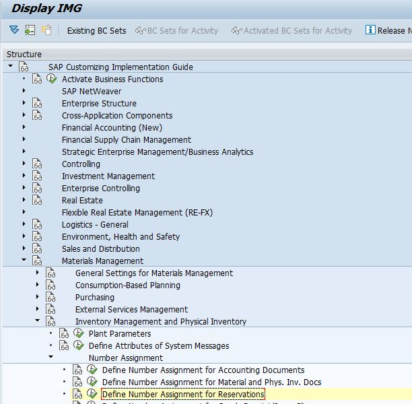Open documentation icon for Enterprise Controlling
The width and height of the screenshot is (412, 404).
click(x=37, y=188)
